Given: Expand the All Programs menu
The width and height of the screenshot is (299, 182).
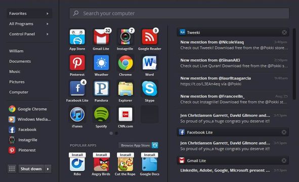Looking at the screenshot, I should tap(29, 24).
